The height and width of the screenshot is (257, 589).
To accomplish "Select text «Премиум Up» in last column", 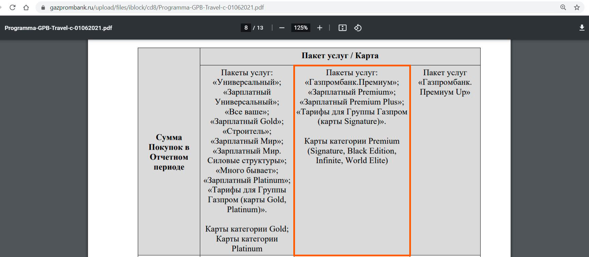I will click(x=445, y=92).
